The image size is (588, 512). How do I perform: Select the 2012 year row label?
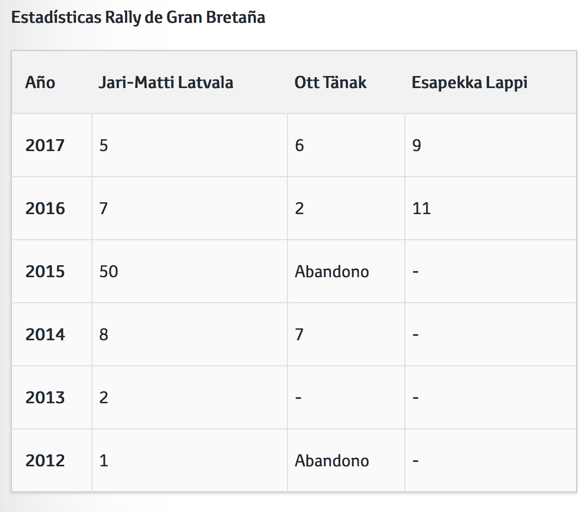45,461
